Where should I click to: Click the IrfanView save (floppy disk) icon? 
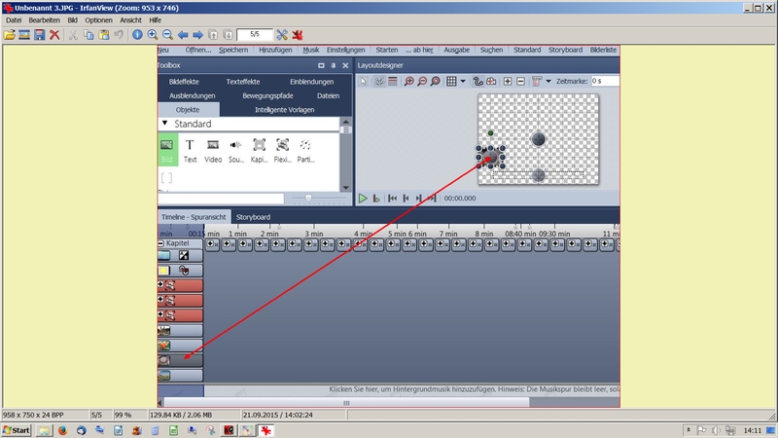pos(40,34)
